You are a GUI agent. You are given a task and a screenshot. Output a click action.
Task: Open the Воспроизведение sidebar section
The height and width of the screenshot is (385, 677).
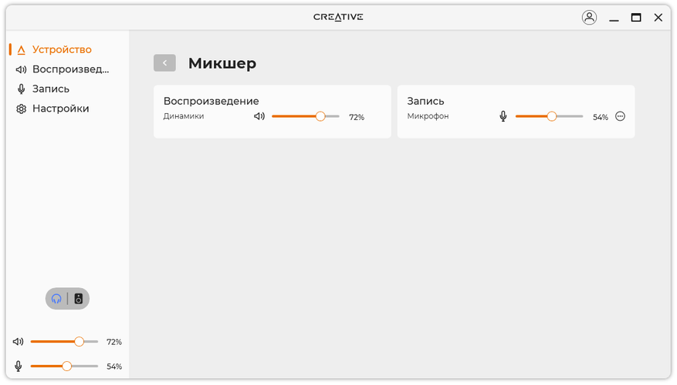pyautogui.click(x=70, y=69)
